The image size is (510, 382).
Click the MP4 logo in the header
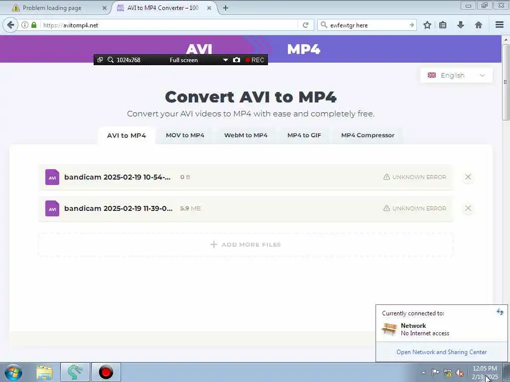coord(303,49)
